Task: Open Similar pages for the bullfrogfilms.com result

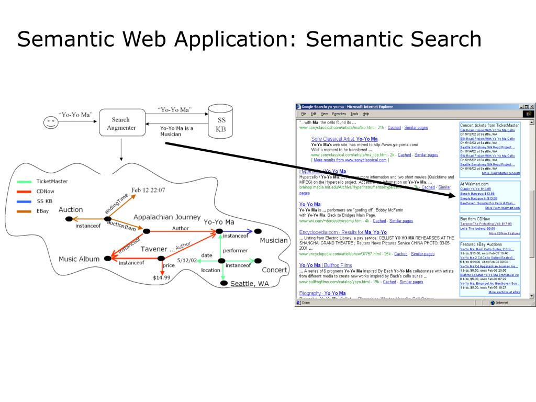Action: pos(411,282)
